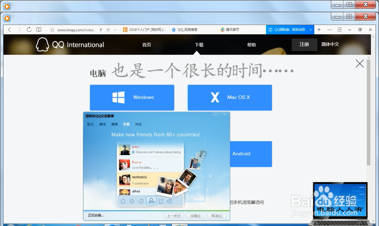Click the share icon in installer preview
Screen dimensions: 379x226
(161, 201)
